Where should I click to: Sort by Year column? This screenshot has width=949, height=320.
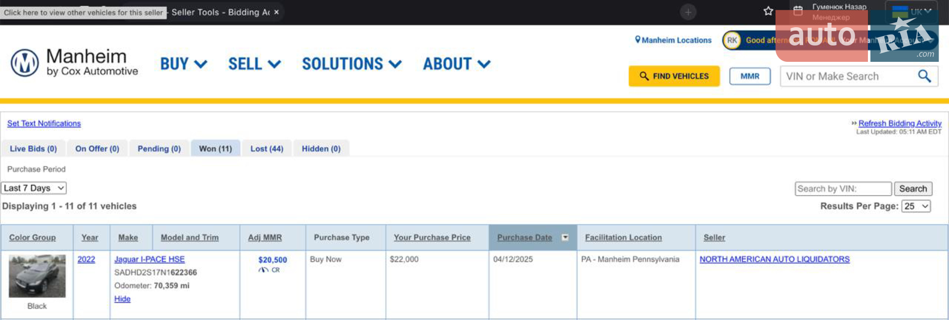coord(90,237)
